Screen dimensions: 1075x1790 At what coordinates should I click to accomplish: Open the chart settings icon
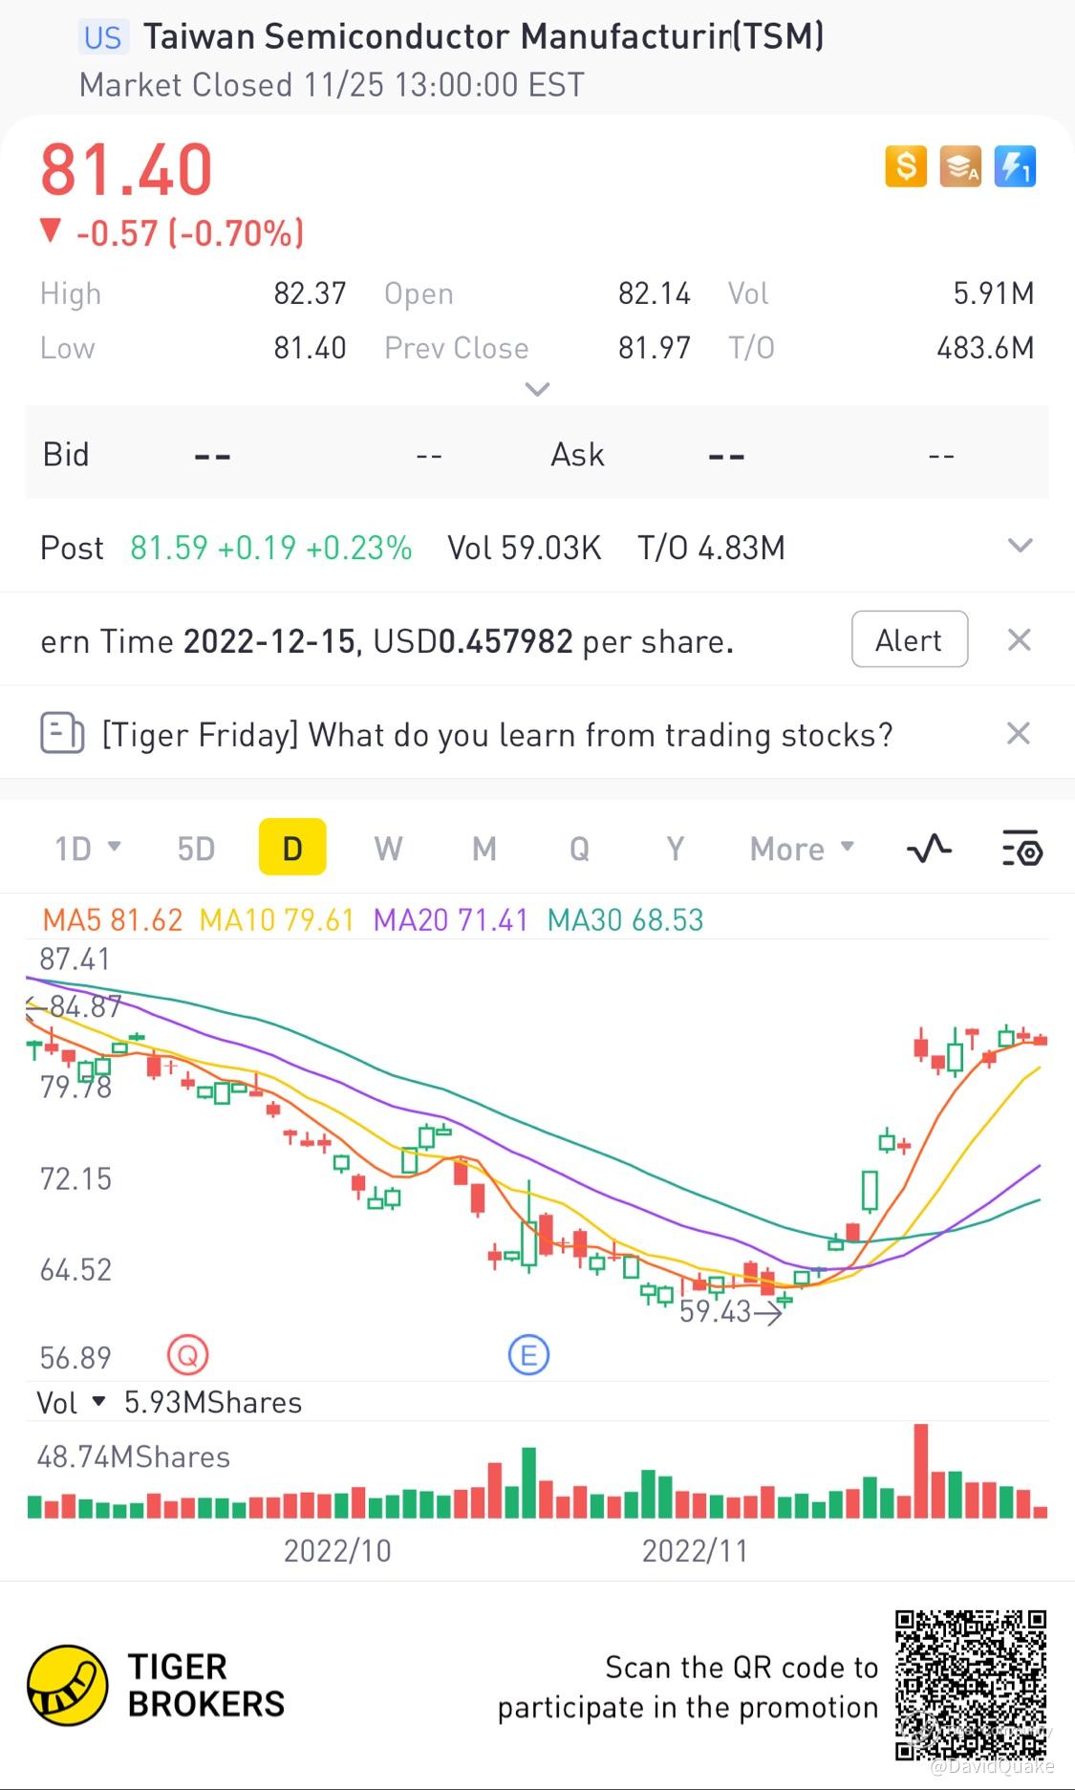click(1022, 849)
